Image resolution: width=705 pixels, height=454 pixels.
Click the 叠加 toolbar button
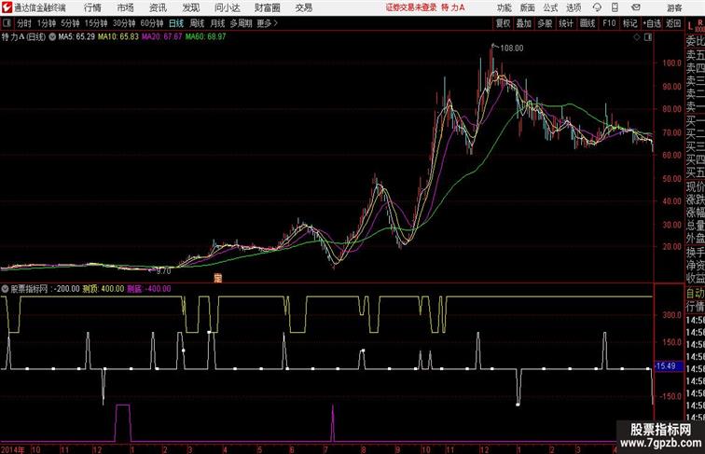[x=524, y=23]
